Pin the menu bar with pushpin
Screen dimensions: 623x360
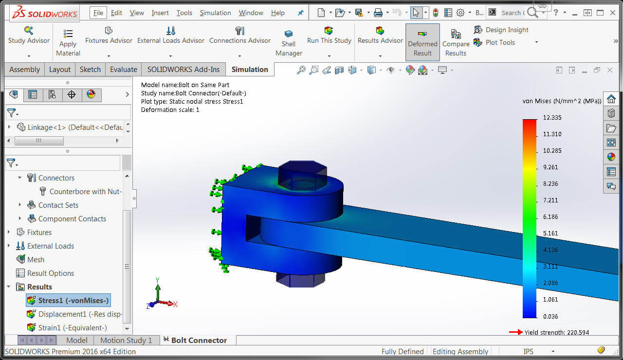point(300,13)
